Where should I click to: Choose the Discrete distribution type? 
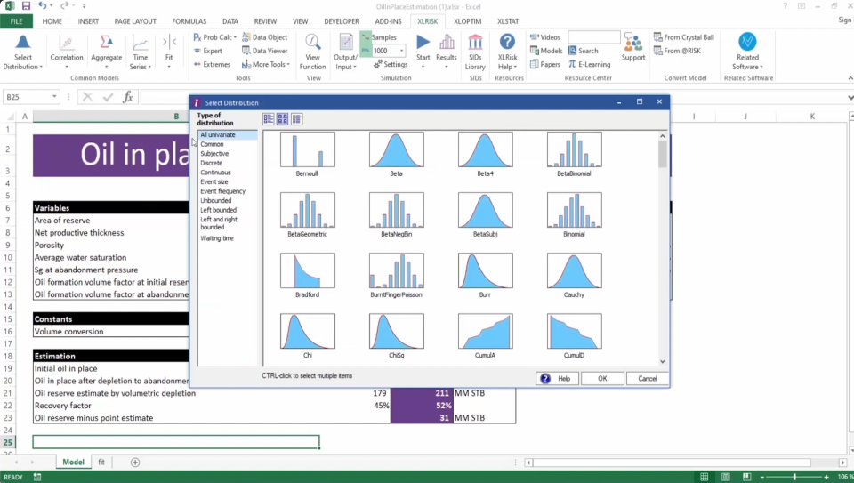(x=212, y=163)
